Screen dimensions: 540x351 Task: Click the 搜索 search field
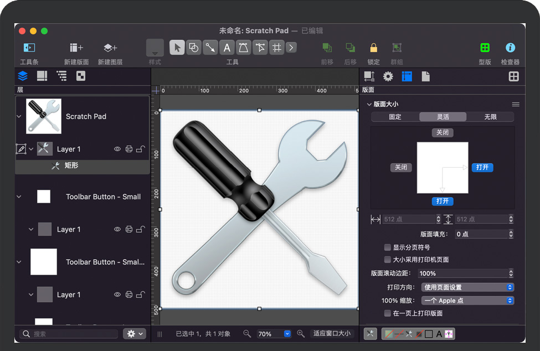coord(69,334)
